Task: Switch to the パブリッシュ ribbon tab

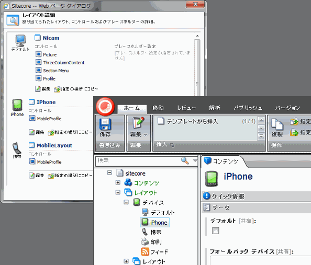Action: pyautogui.click(x=248, y=108)
